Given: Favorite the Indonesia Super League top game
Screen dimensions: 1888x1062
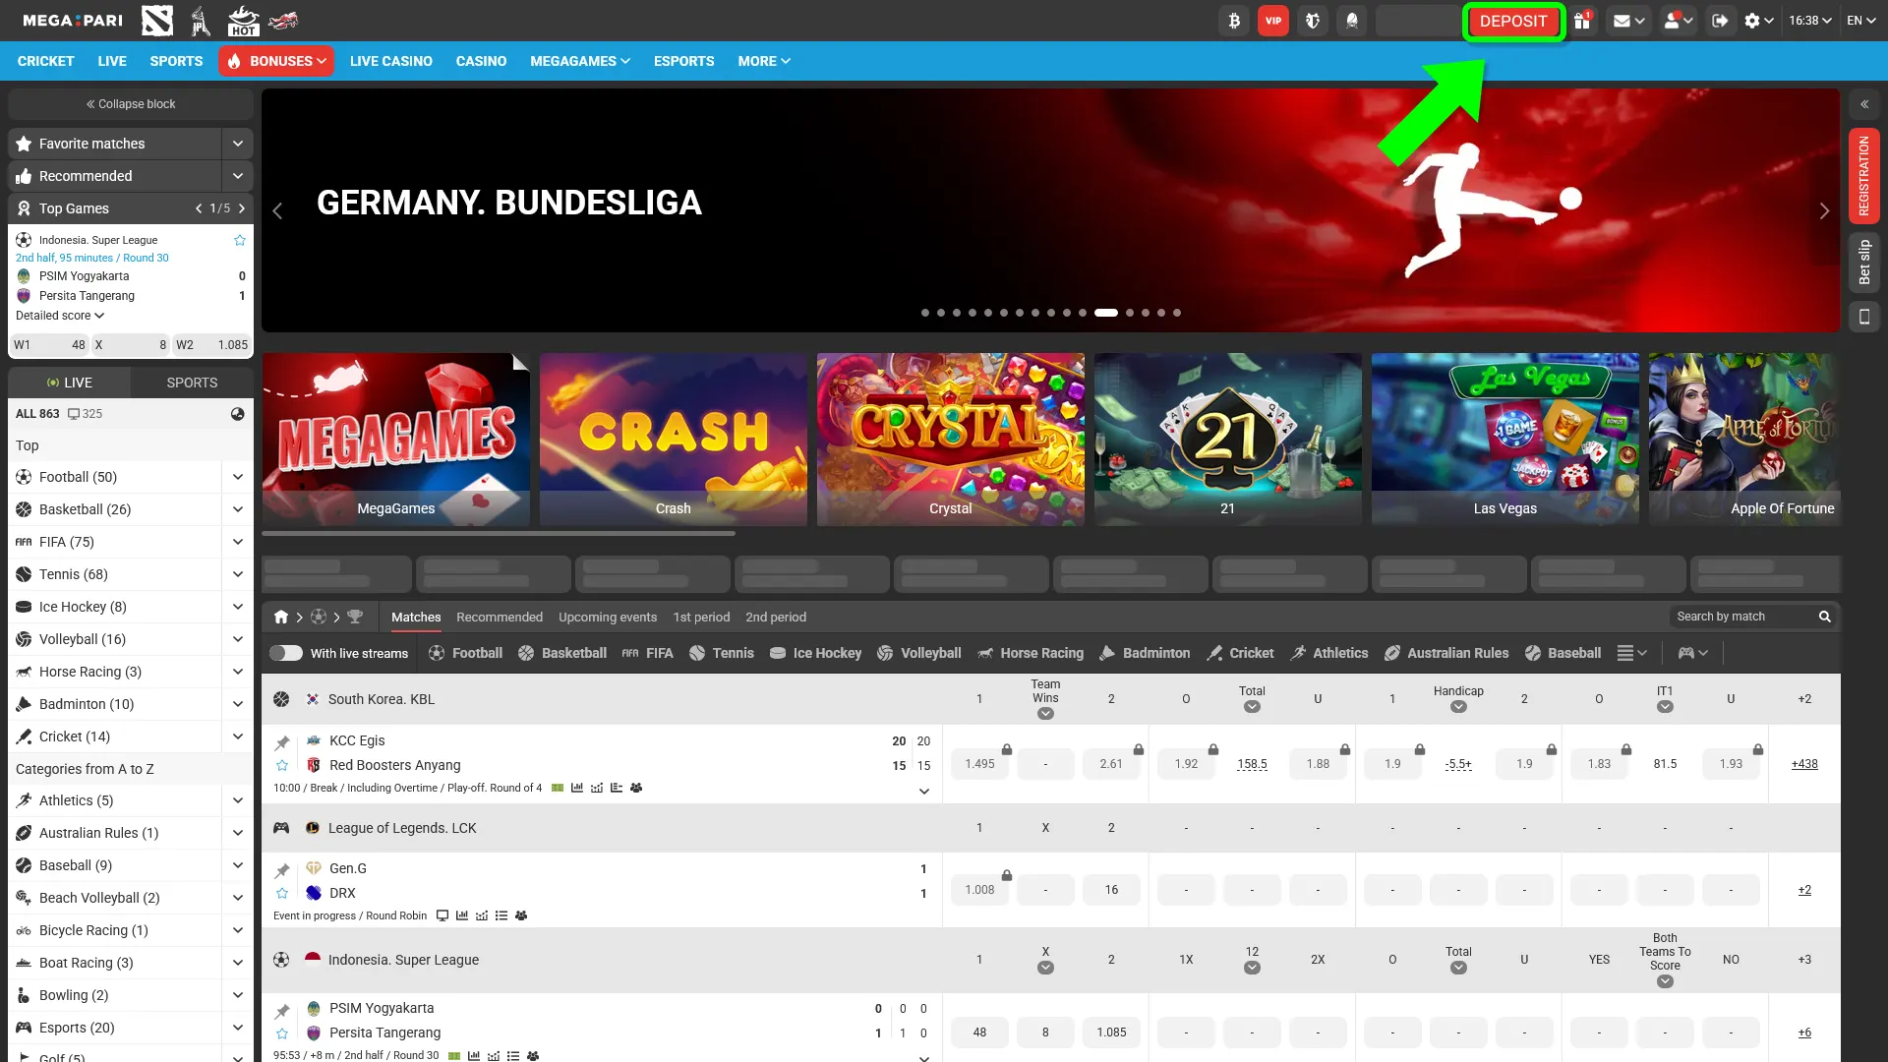Looking at the screenshot, I should [x=239, y=240].
